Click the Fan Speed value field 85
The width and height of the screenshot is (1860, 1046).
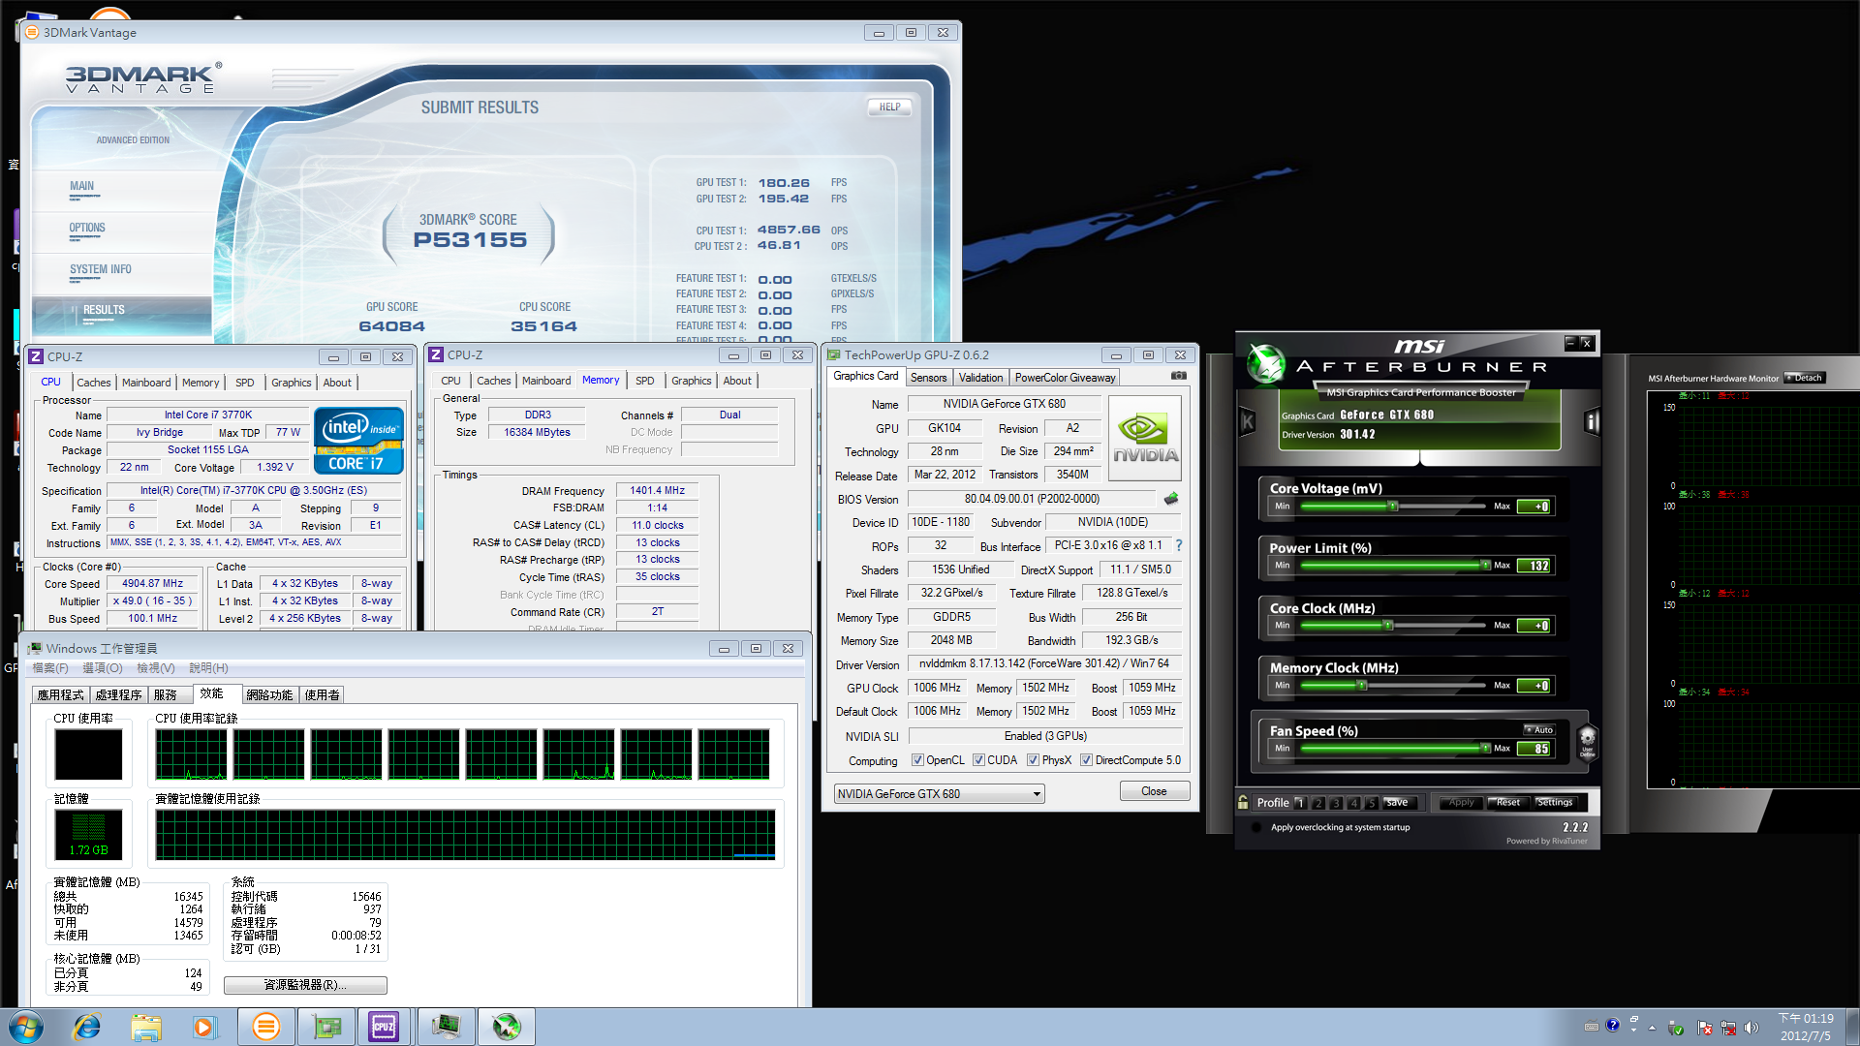1534,749
